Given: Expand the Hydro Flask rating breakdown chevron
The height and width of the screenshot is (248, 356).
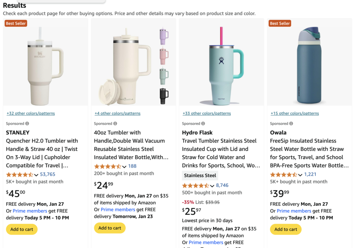Looking at the screenshot, I should pos(212,186).
